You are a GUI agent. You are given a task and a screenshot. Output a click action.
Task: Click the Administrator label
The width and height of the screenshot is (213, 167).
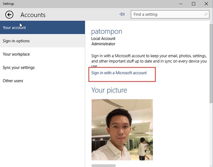(x=103, y=44)
